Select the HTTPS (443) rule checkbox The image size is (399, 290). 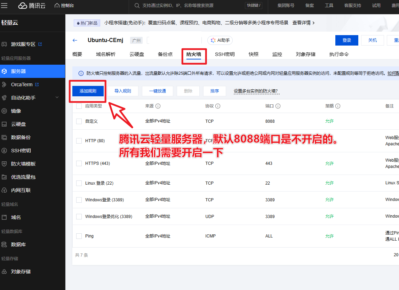pyautogui.click(x=79, y=163)
